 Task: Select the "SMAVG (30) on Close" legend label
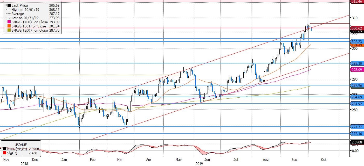coord(28,26)
